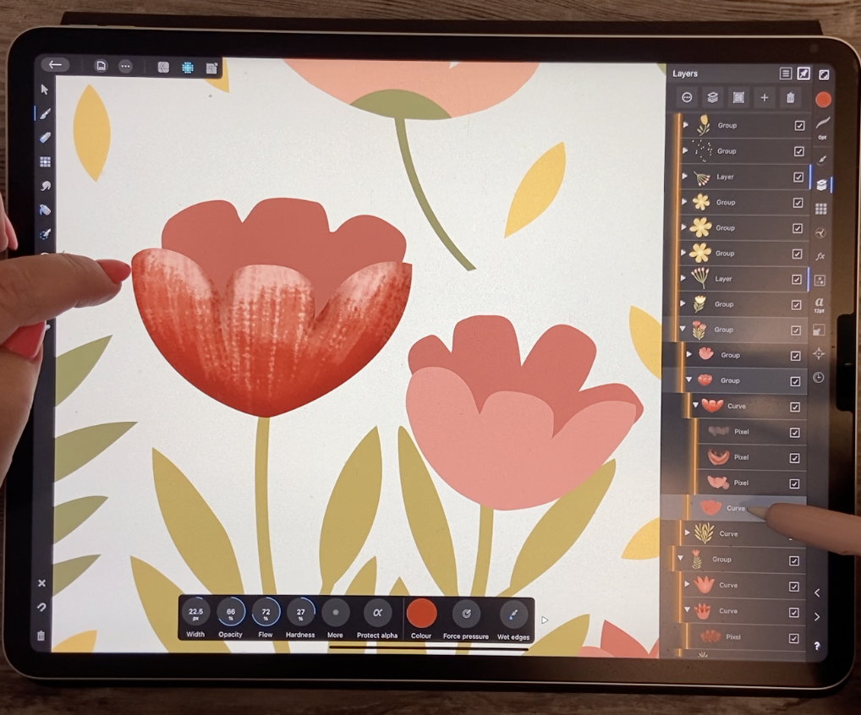Tap the group layers stack icon
Screen dimensions: 861x715
[x=713, y=98]
